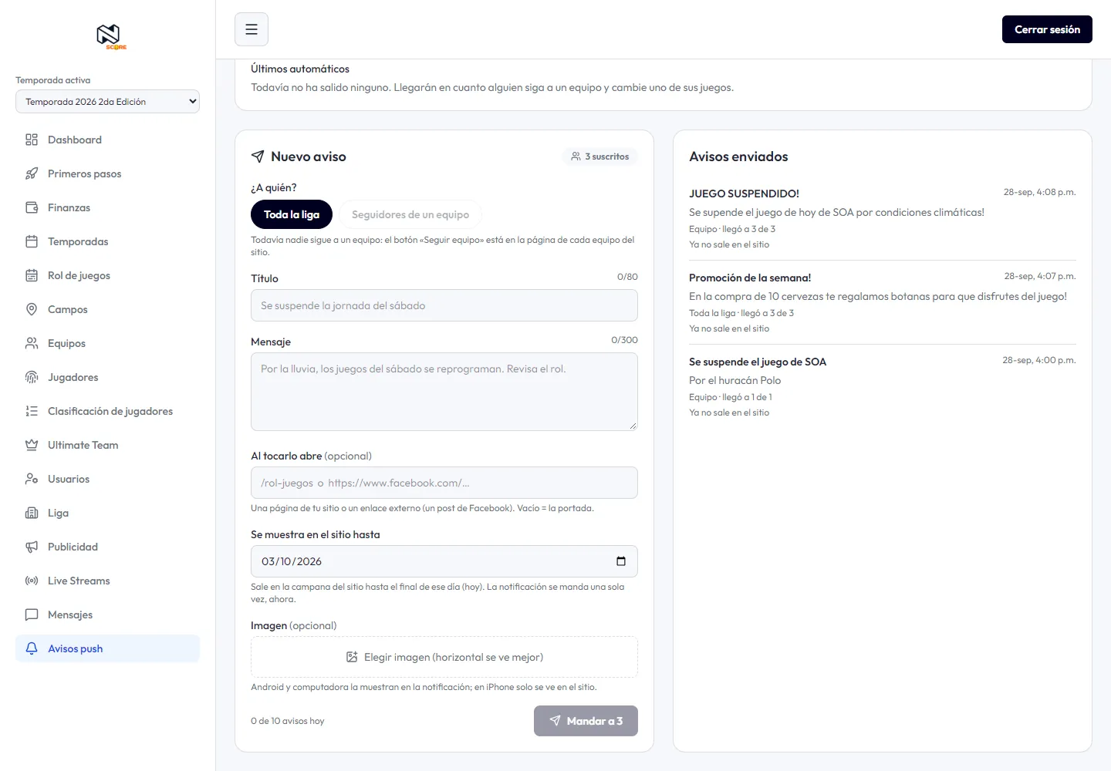Open the date picker calendar icon
The image size is (1111, 771).
tap(621, 561)
